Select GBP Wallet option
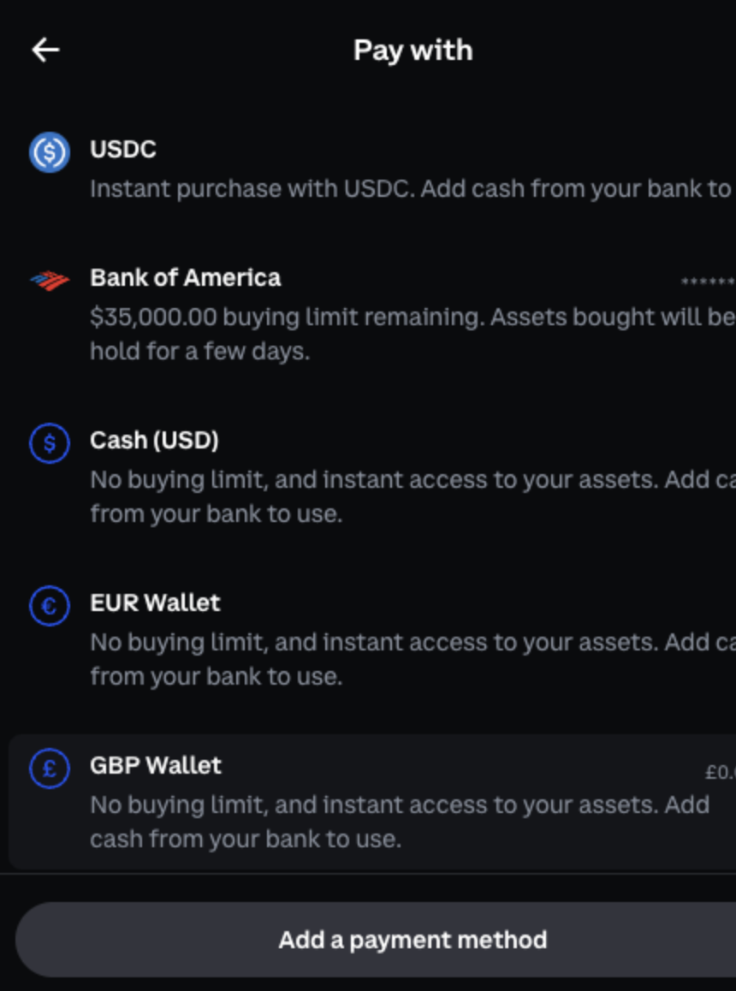The height and width of the screenshot is (991, 736). coord(372,801)
